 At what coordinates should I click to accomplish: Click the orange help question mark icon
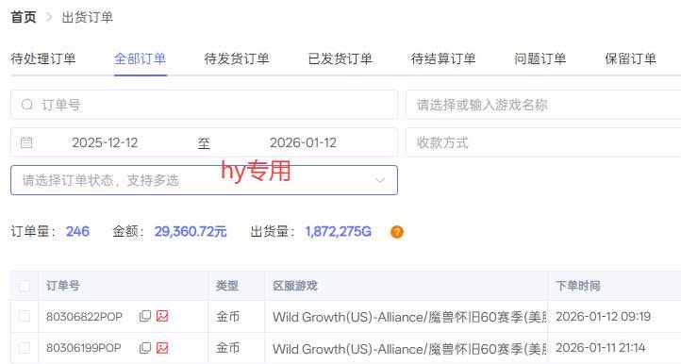pyautogui.click(x=397, y=232)
